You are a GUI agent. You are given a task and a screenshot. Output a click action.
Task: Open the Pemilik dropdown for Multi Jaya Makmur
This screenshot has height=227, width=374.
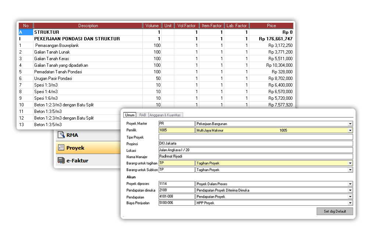coord(349,130)
